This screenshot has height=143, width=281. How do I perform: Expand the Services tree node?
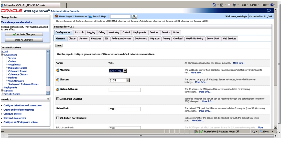[2, 90]
